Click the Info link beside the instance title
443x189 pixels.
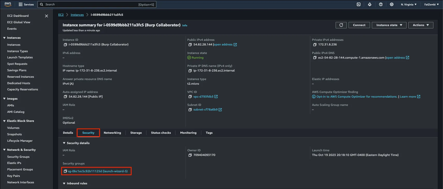pos(185,26)
